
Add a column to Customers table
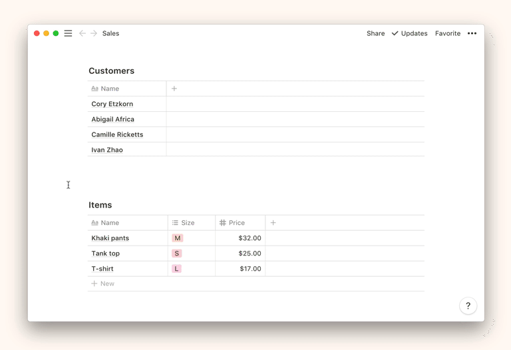click(174, 88)
